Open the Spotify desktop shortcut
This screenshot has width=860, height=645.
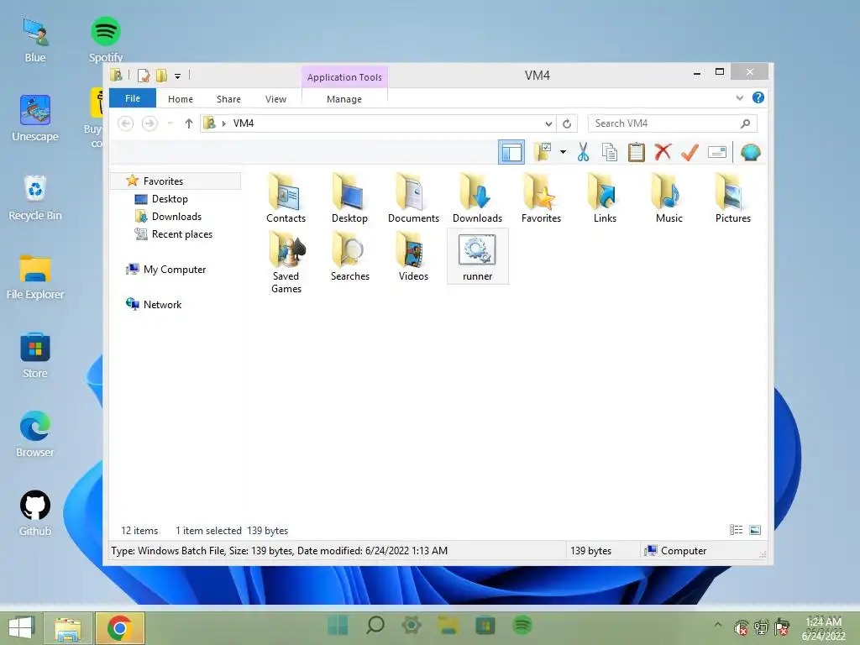pos(105,39)
